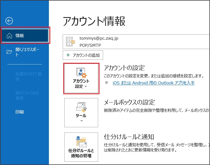Click the 仕分けルールと通知の管理 button label
210x165 pixels.
point(81,153)
